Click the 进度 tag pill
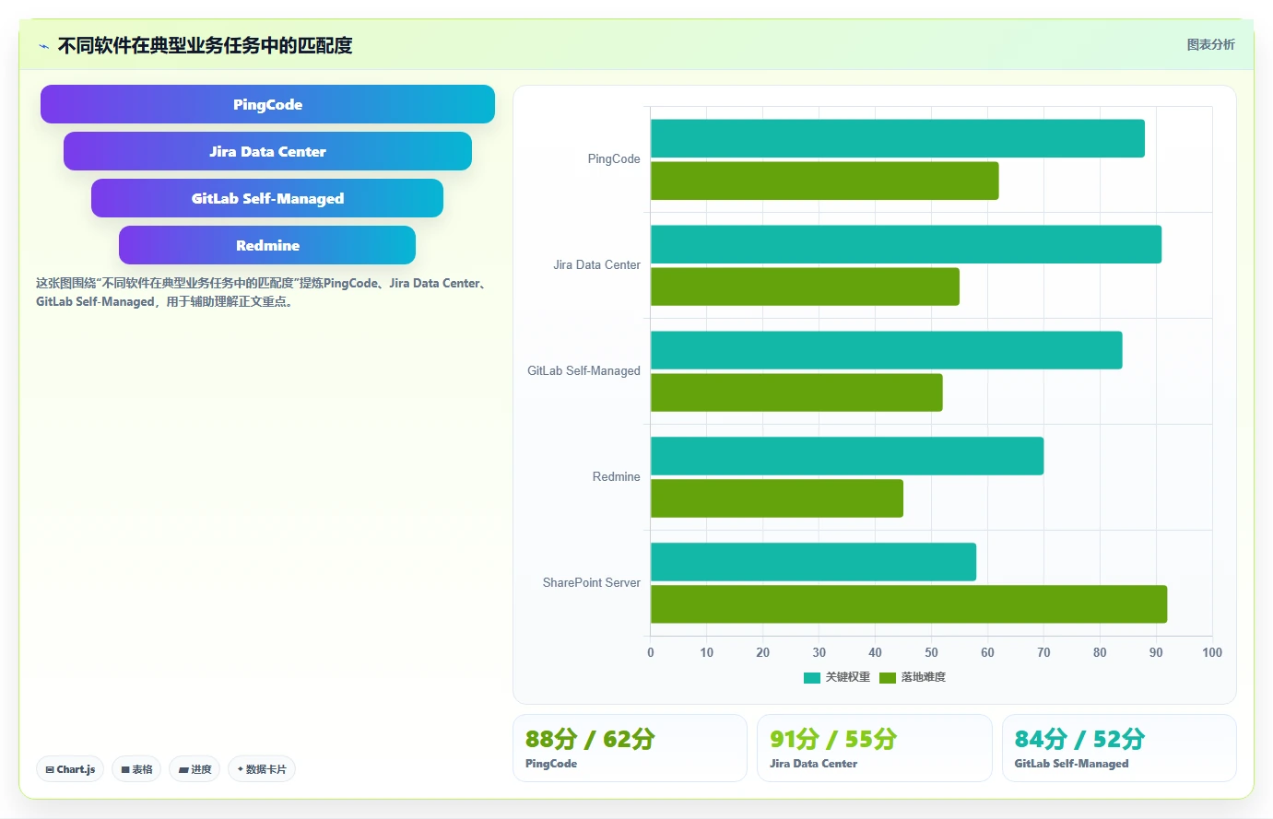 (x=194, y=769)
